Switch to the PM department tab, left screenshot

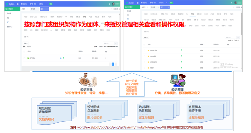[x=66, y=17]
